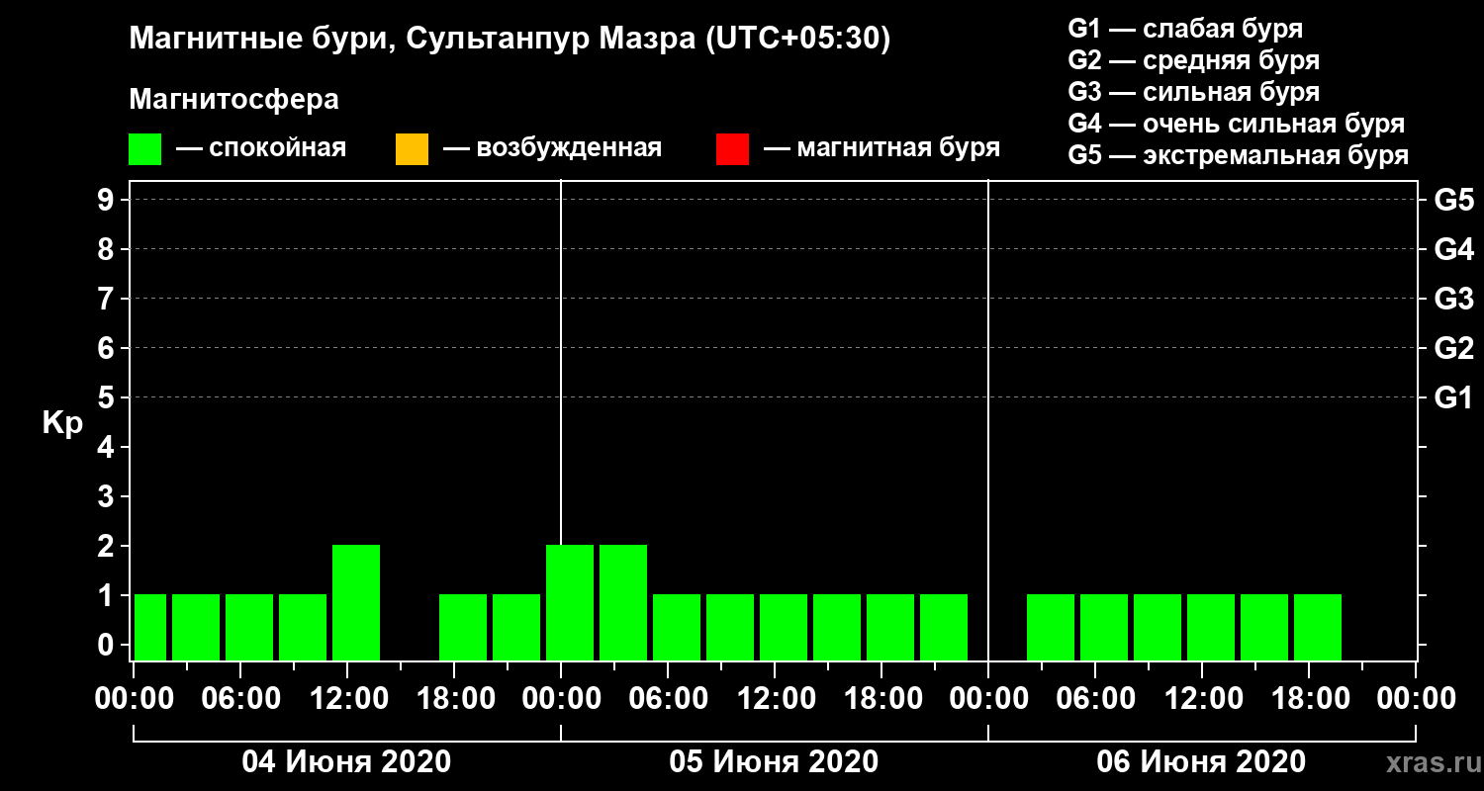This screenshot has height=791, width=1484.
Task: Click the bar above 12:00 on 05 June
Action: [x=784, y=627]
